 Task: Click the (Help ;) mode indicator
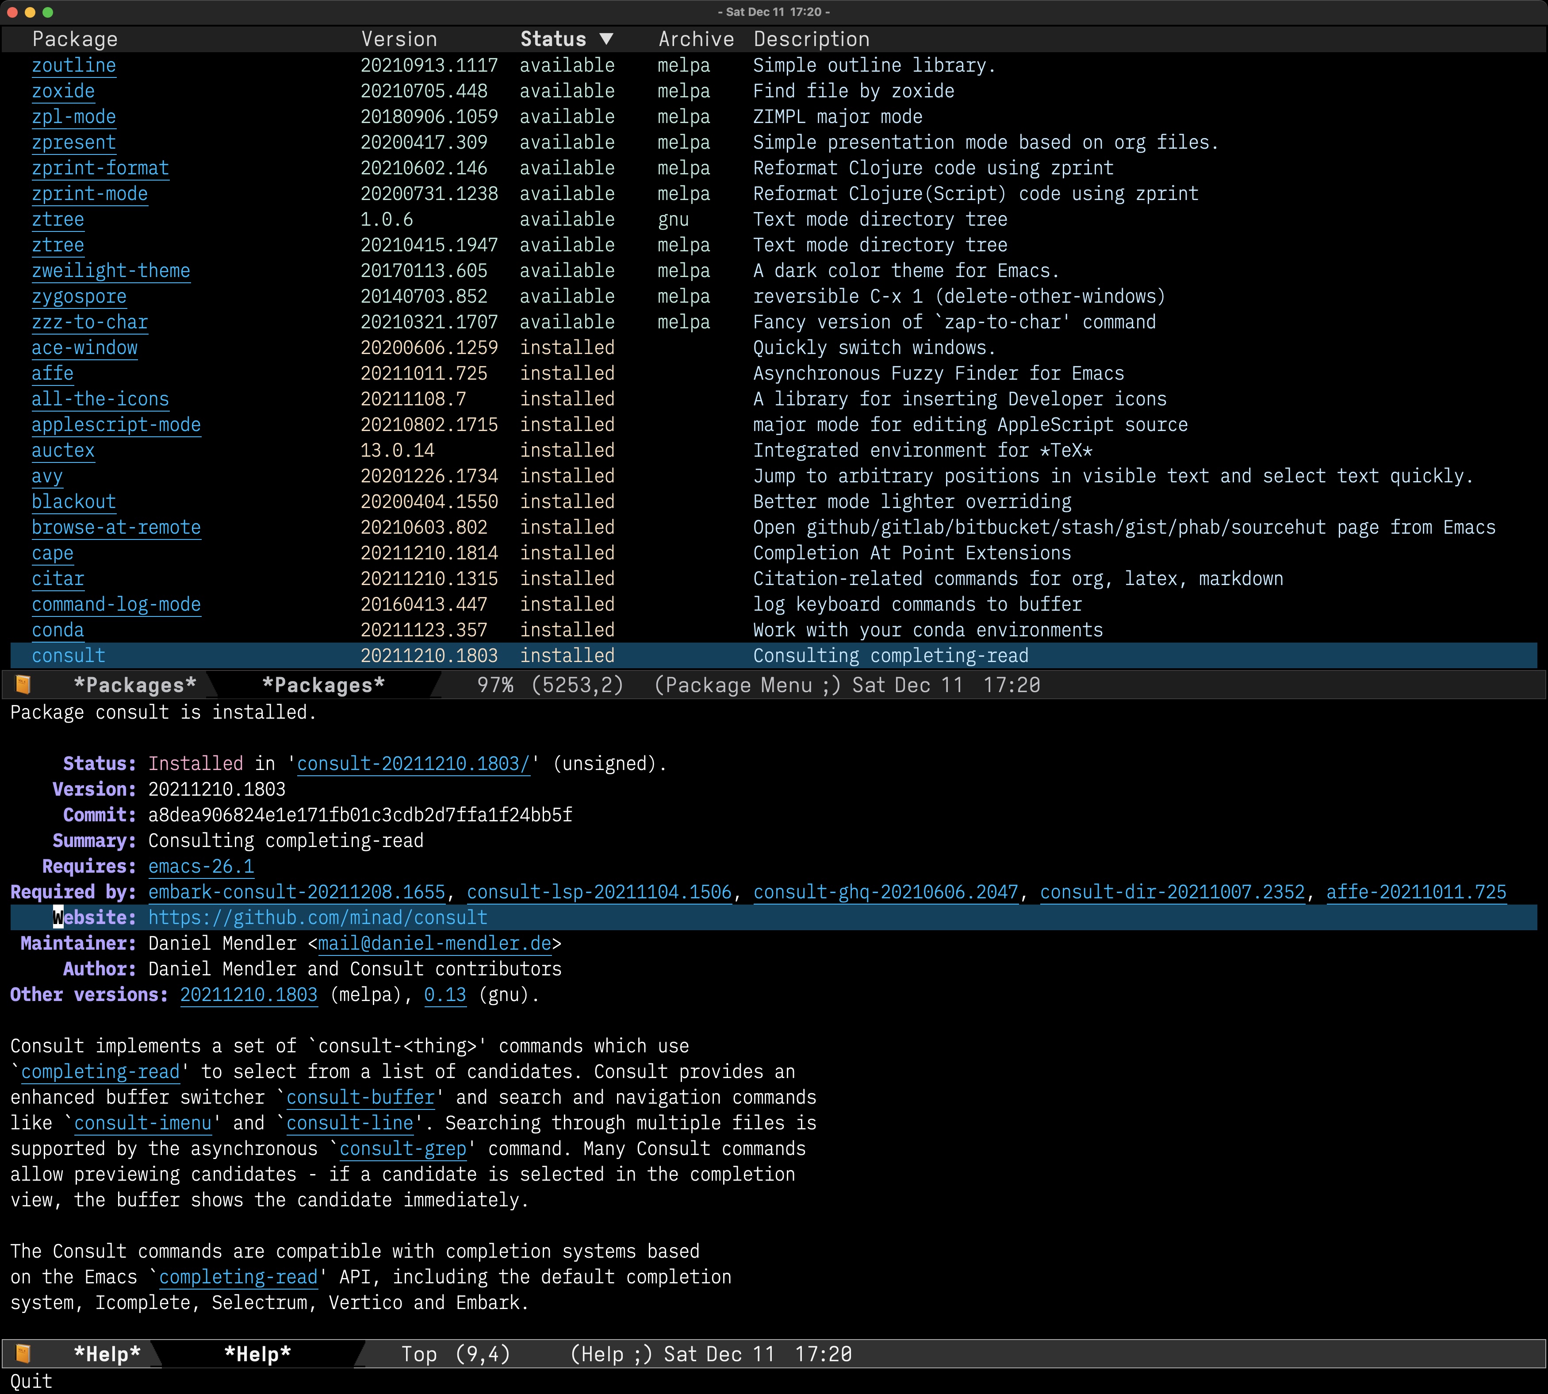611,1354
